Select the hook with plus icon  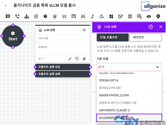click(x=102, y=16)
